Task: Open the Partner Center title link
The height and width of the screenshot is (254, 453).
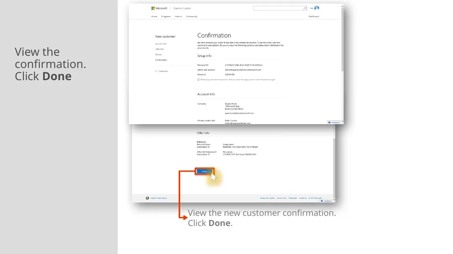Action: coord(182,8)
